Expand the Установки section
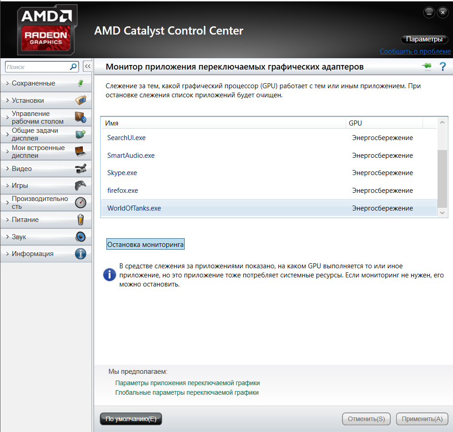The width and height of the screenshot is (453, 432). [46, 100]
